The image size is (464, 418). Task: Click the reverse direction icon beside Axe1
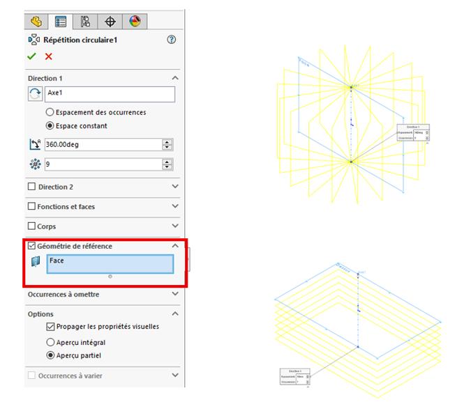click(x=34, y=95)
